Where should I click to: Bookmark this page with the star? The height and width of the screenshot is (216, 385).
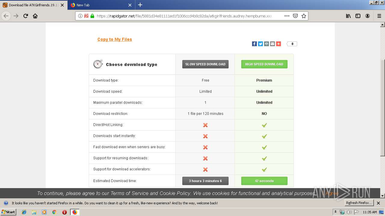304,16
